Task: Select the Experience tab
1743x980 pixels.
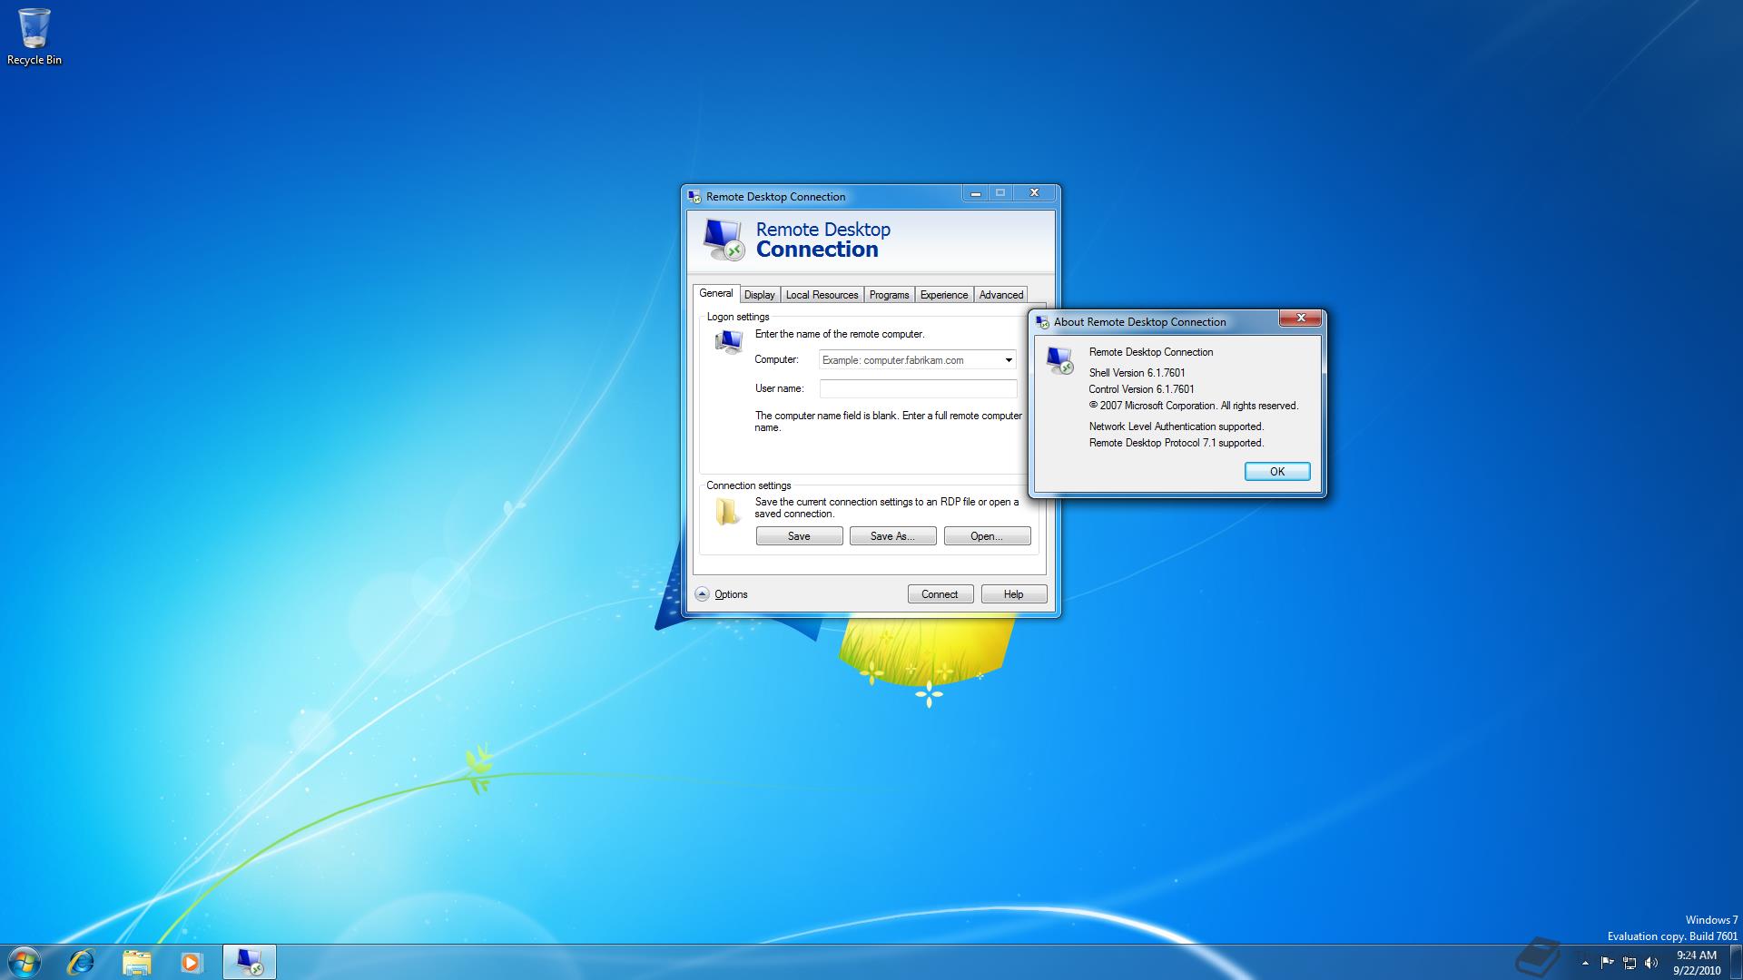Action: coord(943,295)
